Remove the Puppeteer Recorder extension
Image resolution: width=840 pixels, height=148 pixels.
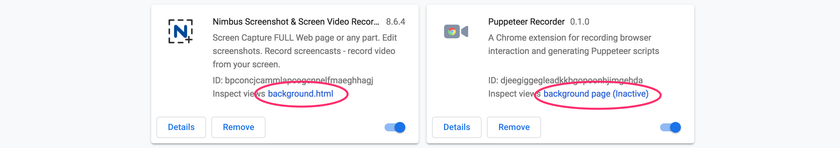tap(514, 127)
